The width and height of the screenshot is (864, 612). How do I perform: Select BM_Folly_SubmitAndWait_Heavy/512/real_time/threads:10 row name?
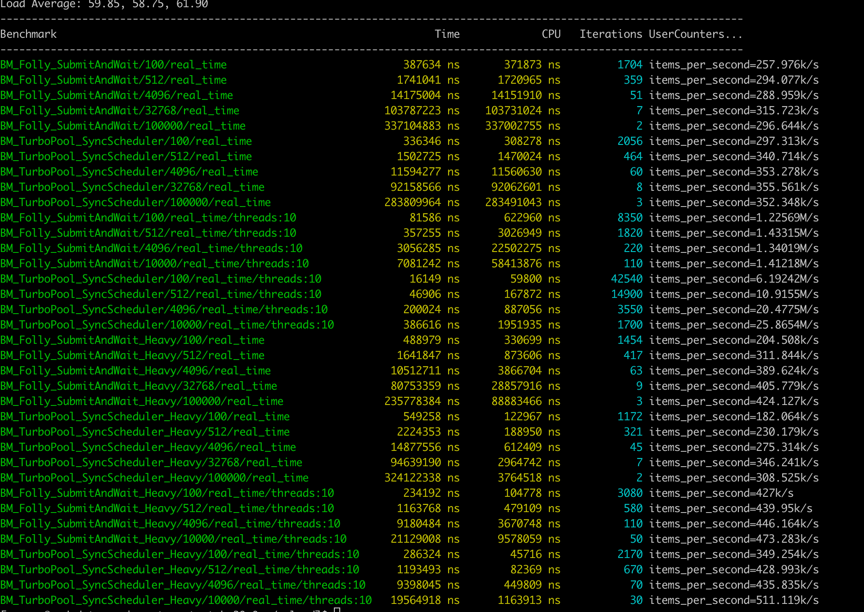pos(167,508)
